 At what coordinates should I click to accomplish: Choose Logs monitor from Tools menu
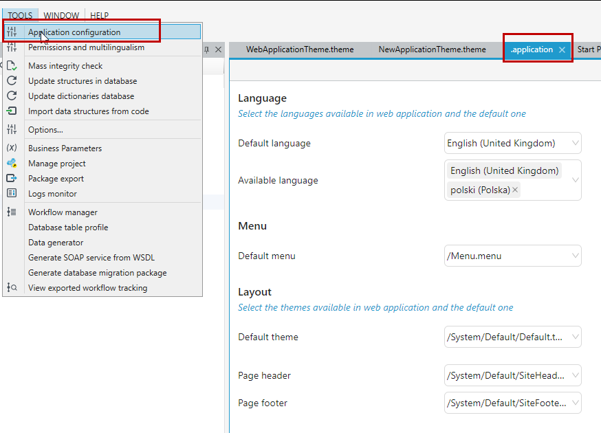[102, 194]
